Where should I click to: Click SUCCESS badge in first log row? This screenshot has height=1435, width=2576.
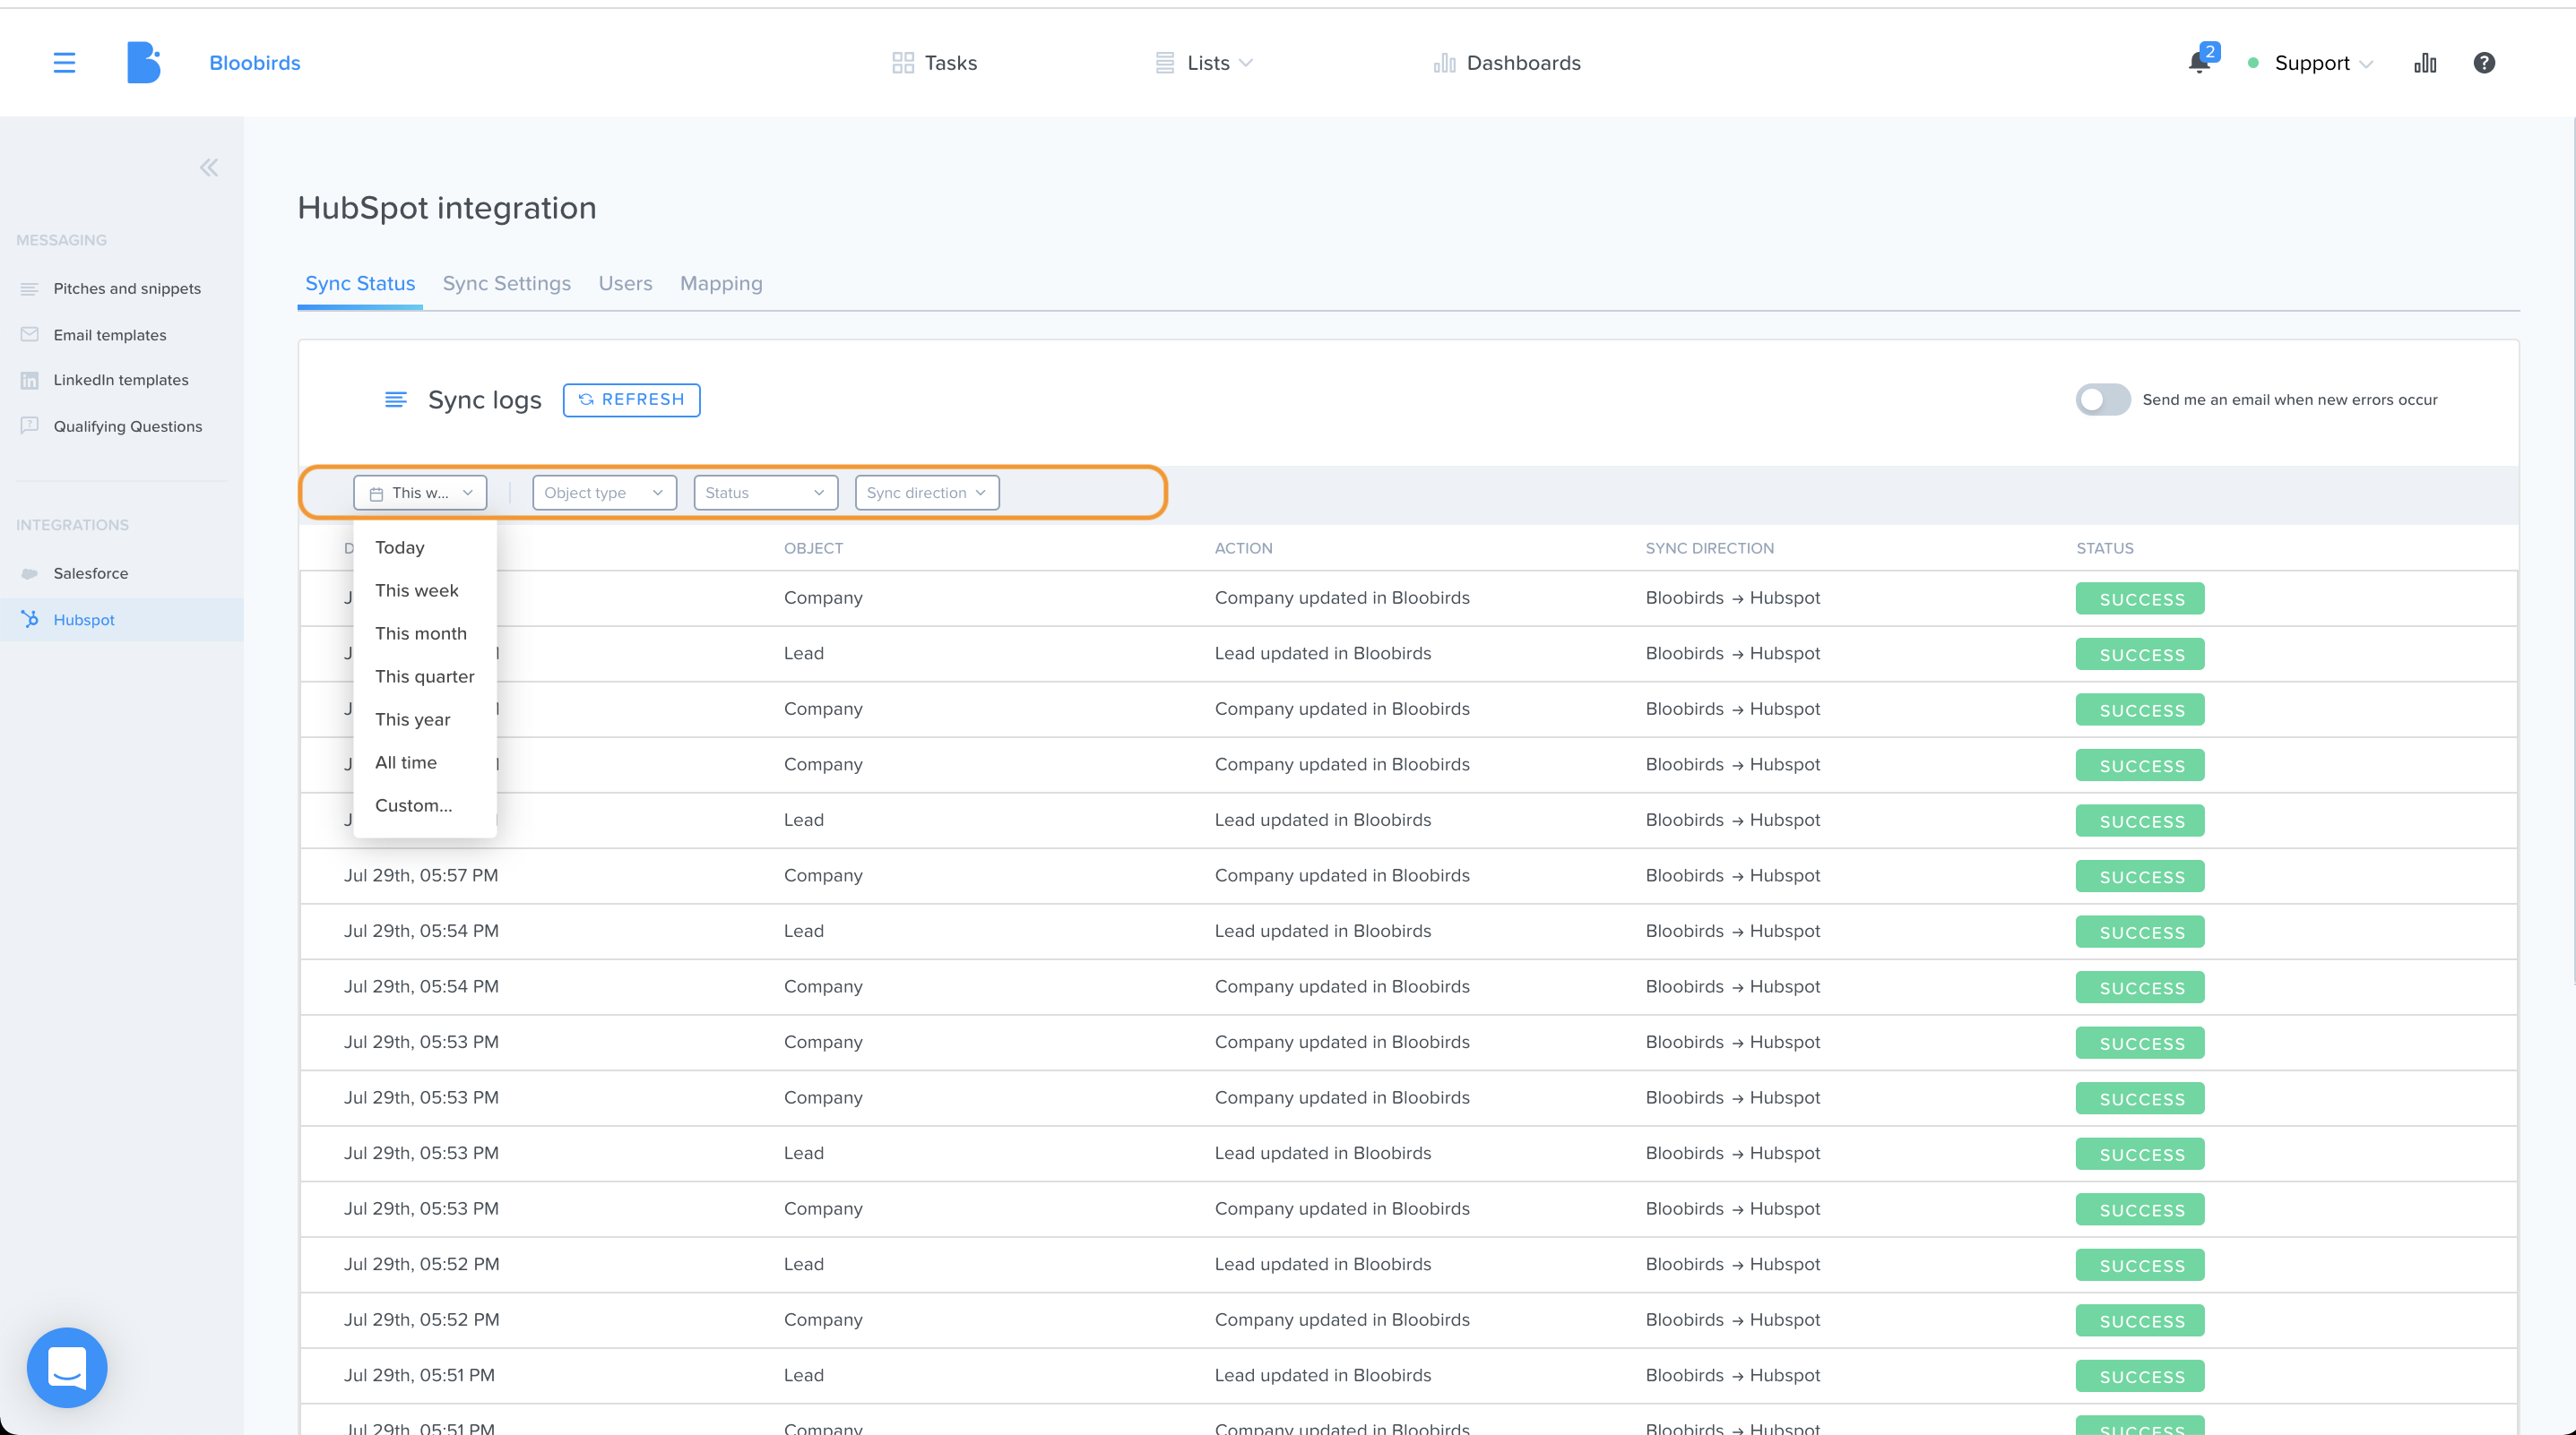2140,598
